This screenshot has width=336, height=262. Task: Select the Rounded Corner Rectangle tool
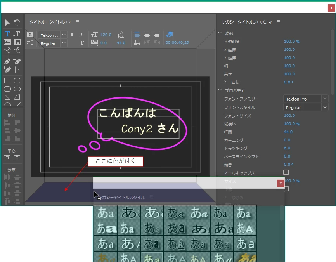tap(17, 81)
